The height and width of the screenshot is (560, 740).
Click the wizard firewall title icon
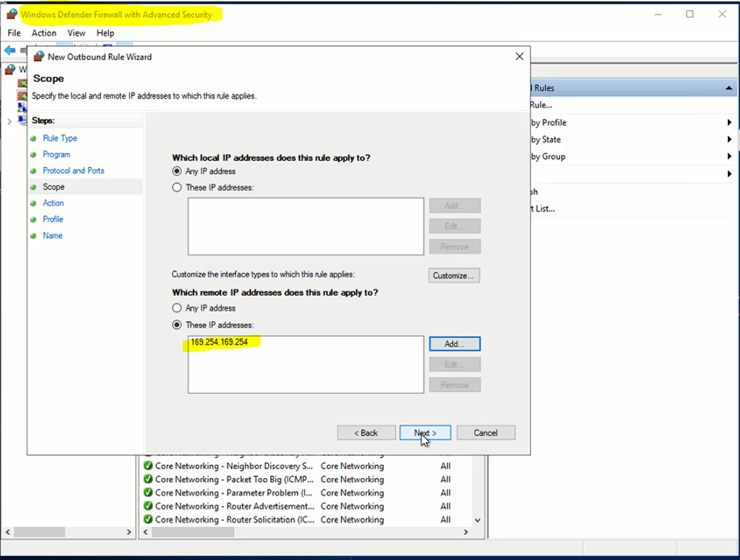[38, 57]
